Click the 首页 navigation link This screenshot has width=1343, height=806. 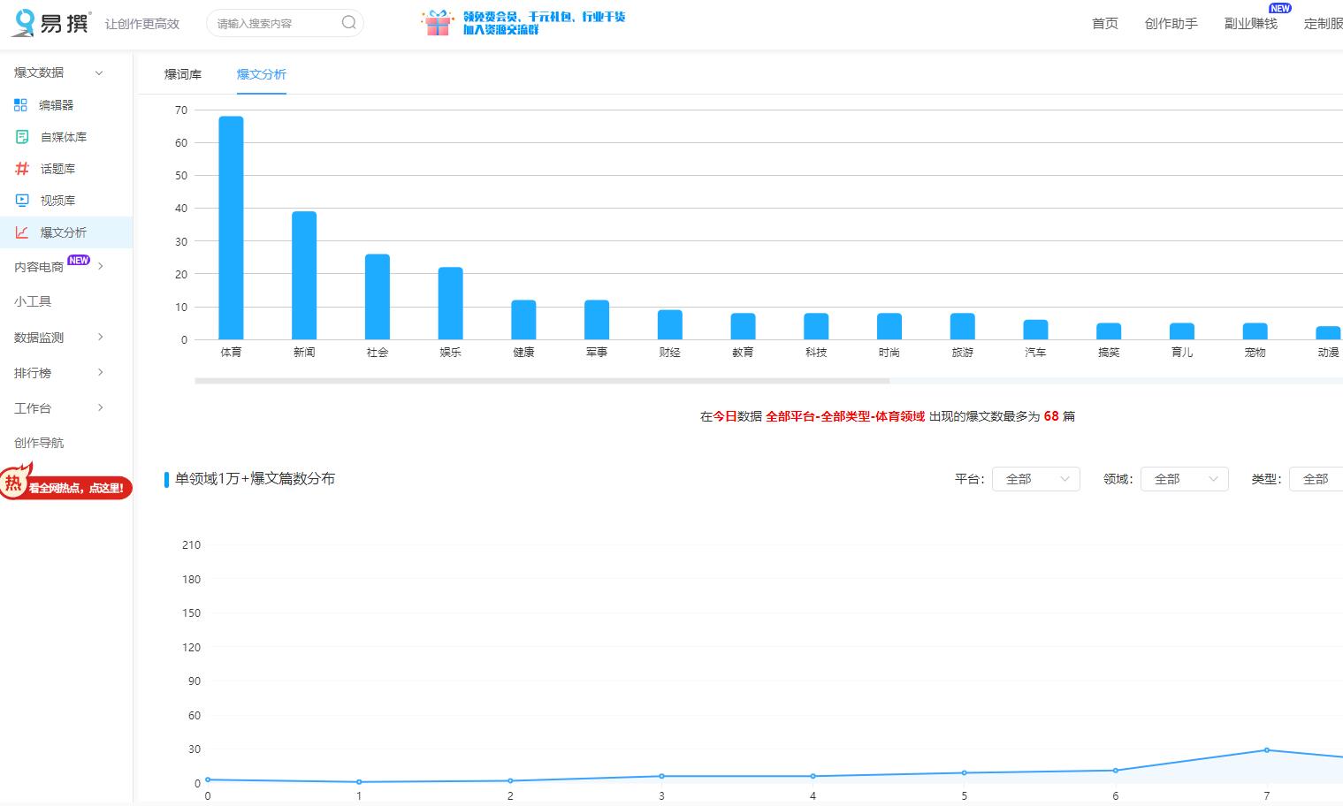point(1104,24)
